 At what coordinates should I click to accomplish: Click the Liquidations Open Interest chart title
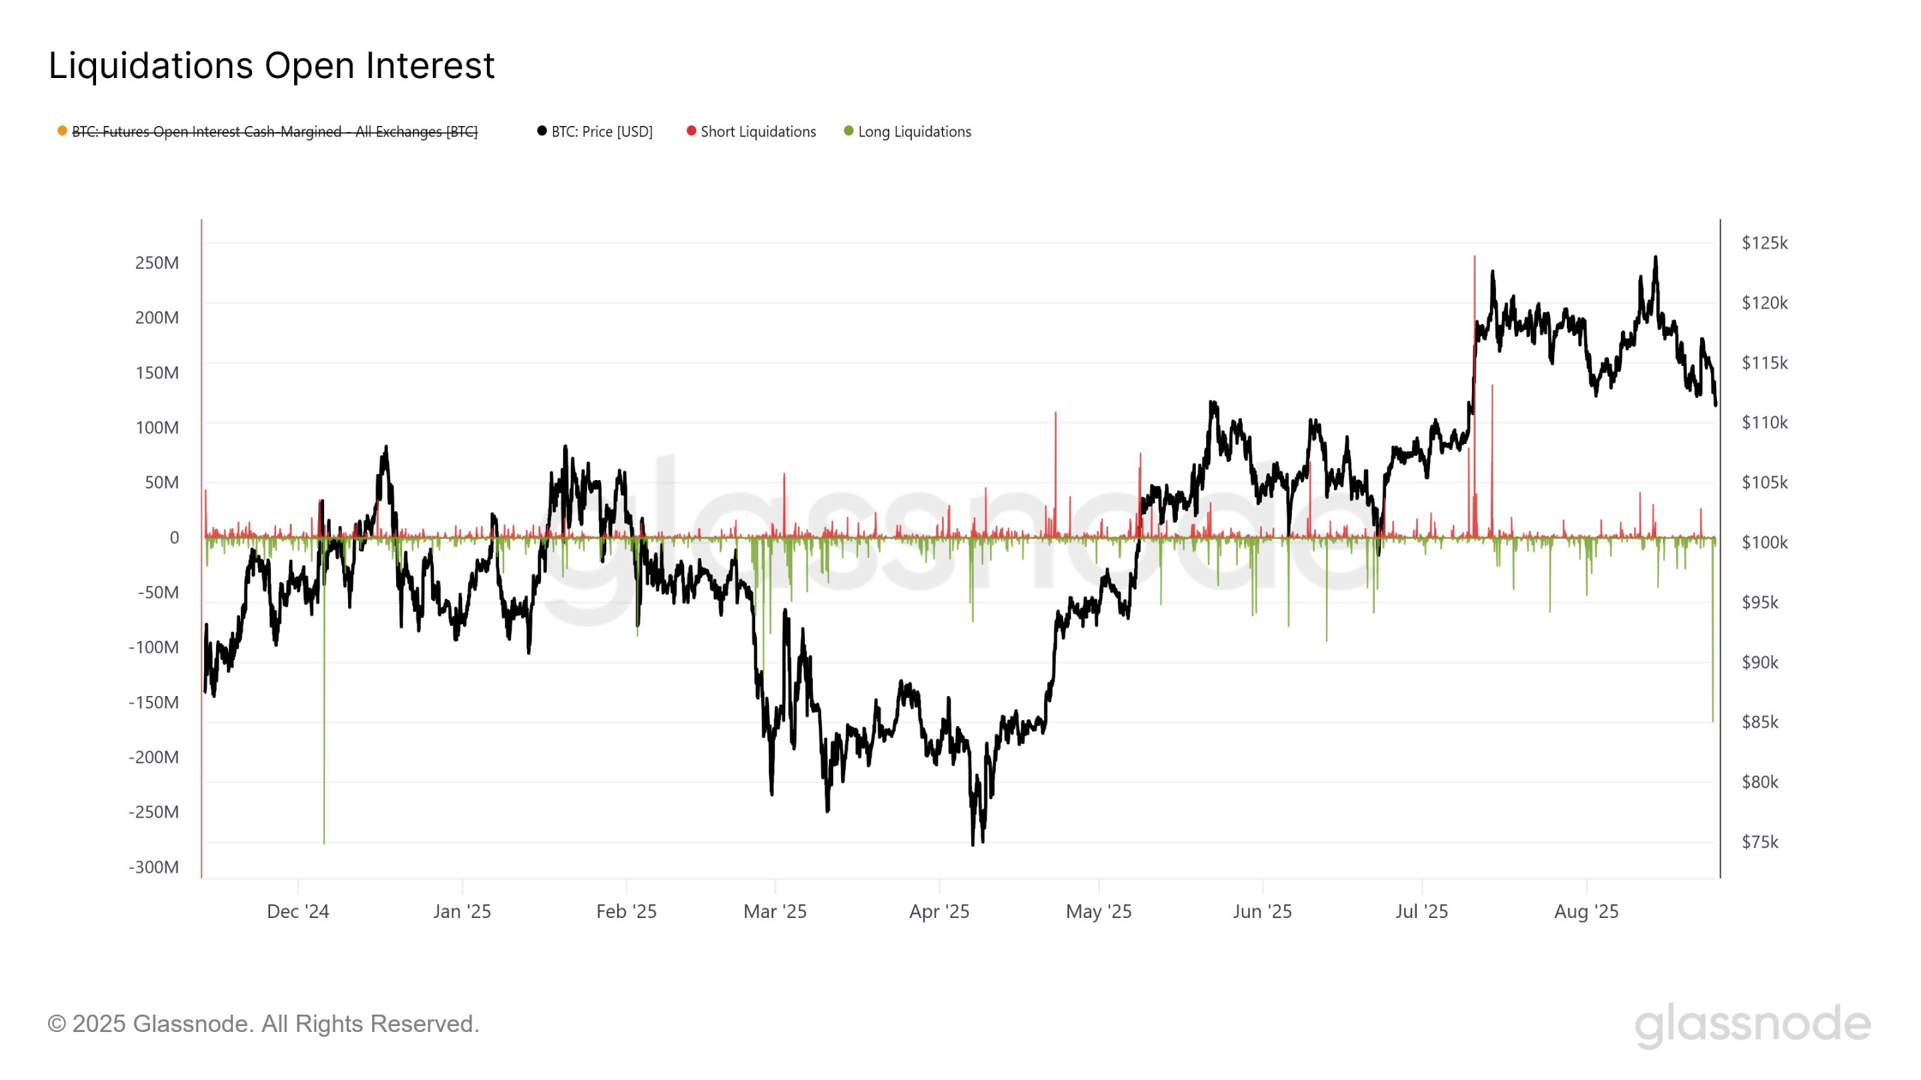(271, 65)
